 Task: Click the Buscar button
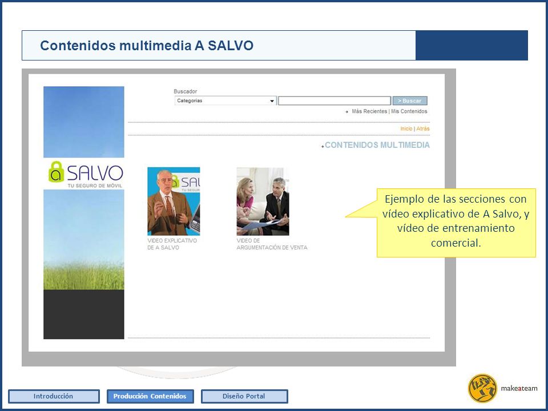[x=410, y=100]
